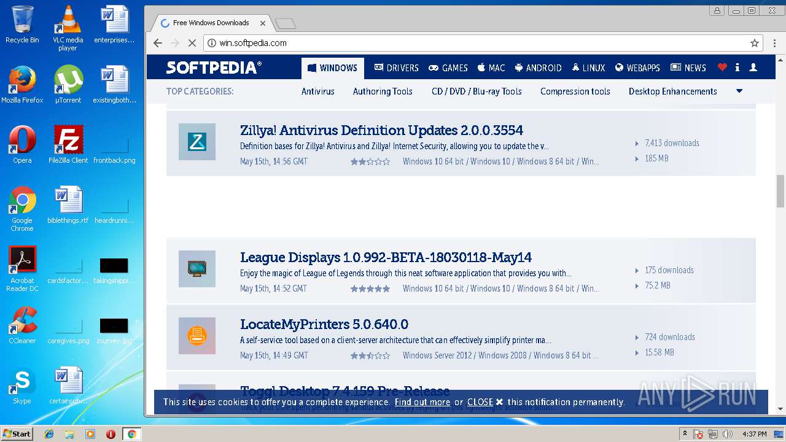
Task: Open the Opera desktop shortcut
Action: click(x=22, y=145)
